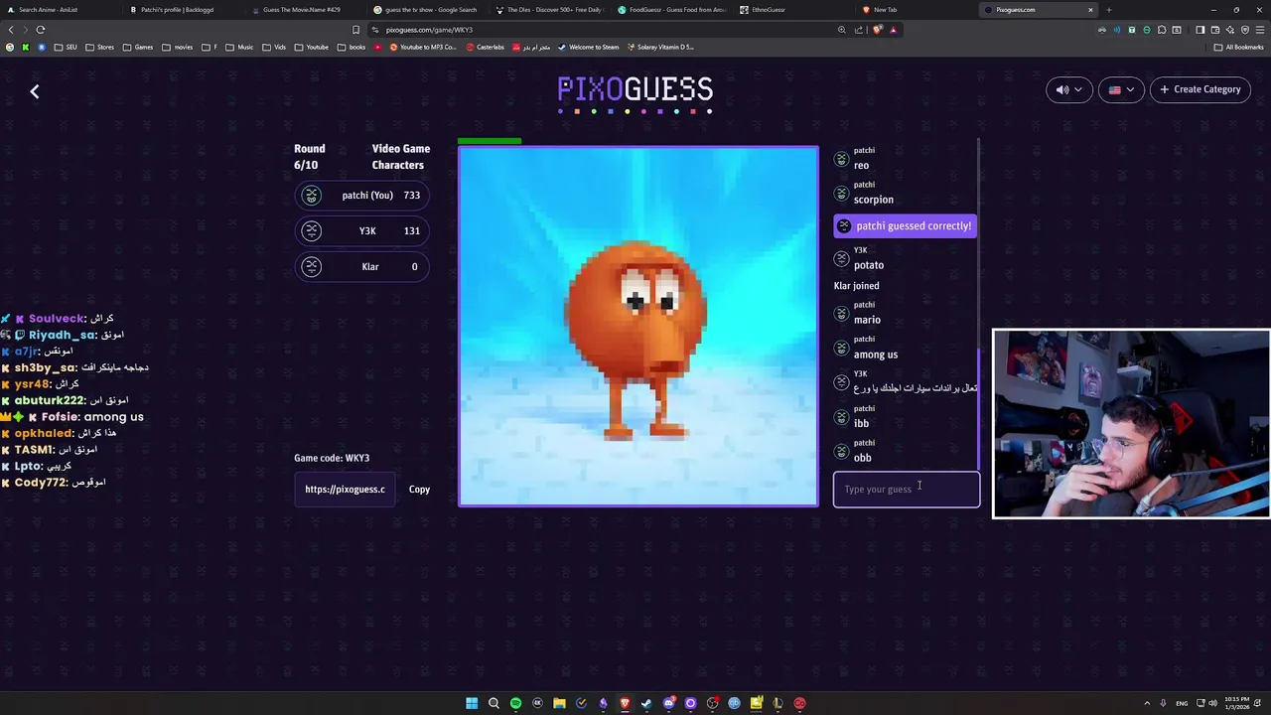Open the Games bookmarks folder
The height and width of the screenshot is (715, 1271).
point(138,47)
